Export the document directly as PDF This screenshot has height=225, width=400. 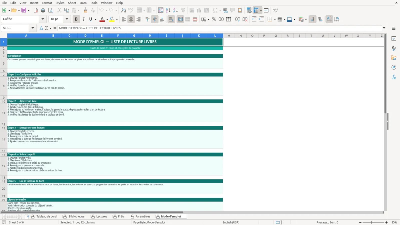(x=36, y=10)
